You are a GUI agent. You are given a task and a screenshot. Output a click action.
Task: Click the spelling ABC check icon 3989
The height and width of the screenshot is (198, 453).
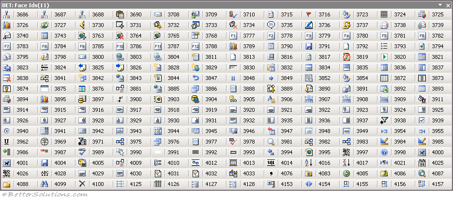coord(82,152)
